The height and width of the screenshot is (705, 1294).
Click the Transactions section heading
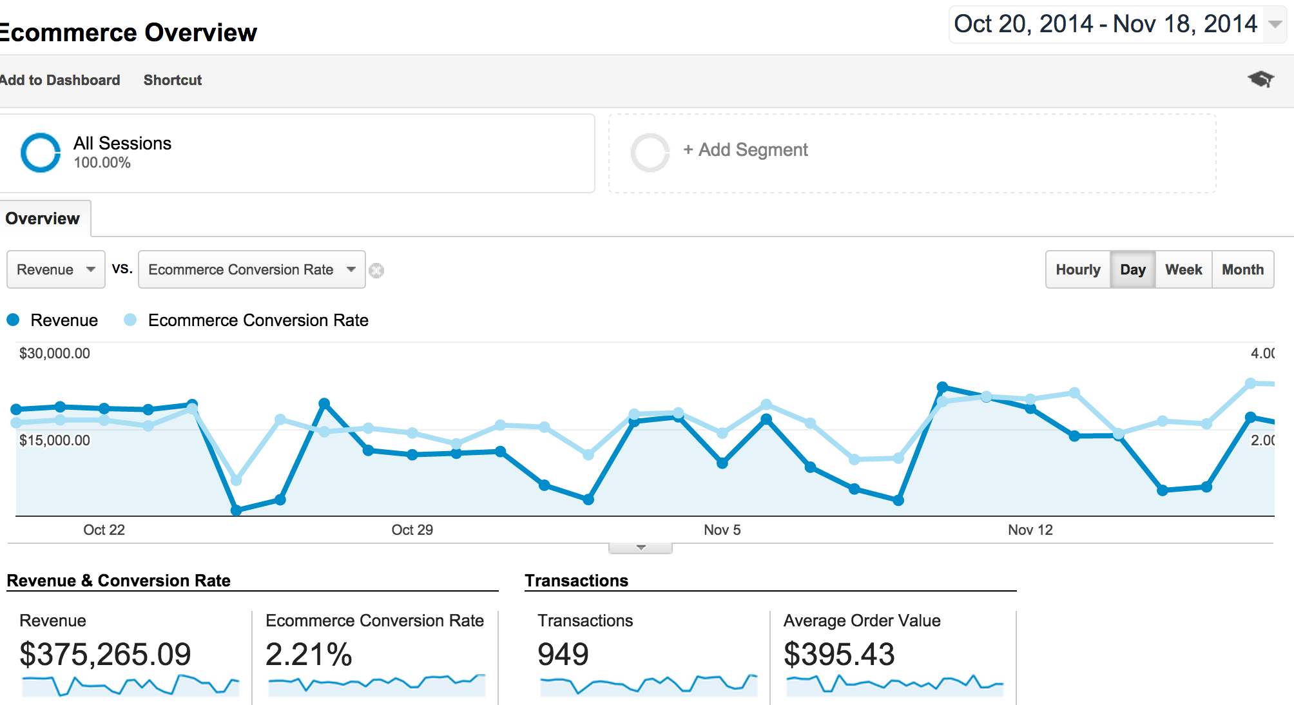pyautogui.click(x=577, y=581)
